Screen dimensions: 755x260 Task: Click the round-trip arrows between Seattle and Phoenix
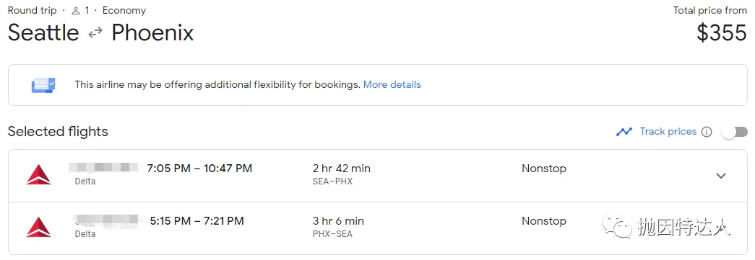95,33
